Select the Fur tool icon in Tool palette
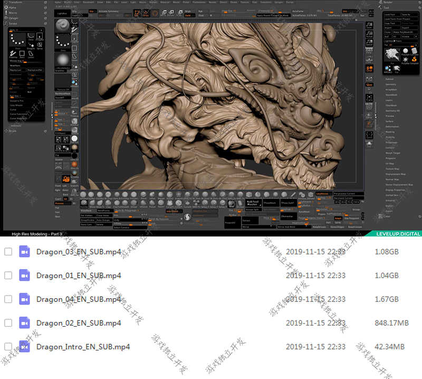This screenshot has width=422, height=379. (x=397, y=70)
